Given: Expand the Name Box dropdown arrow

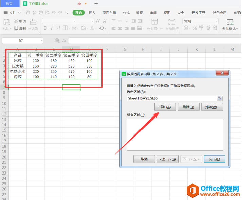Looking at the screenshot, I should point(41,41).
